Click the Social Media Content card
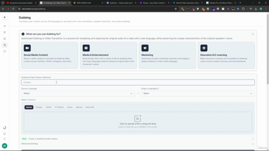The image size is (269, 151). pos(50,55)
